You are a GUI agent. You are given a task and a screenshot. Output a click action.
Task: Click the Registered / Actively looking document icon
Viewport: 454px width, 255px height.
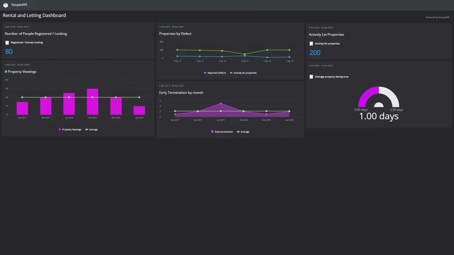click(7, 42)
